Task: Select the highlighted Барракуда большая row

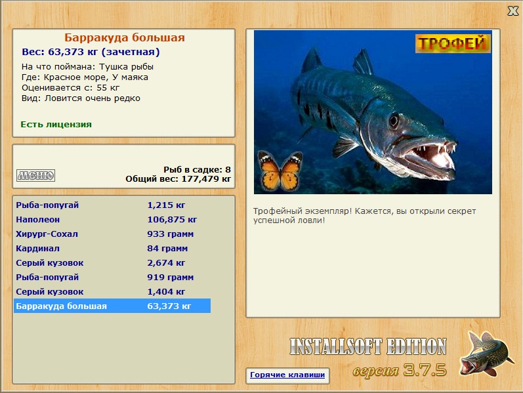Action: (112, 306)
